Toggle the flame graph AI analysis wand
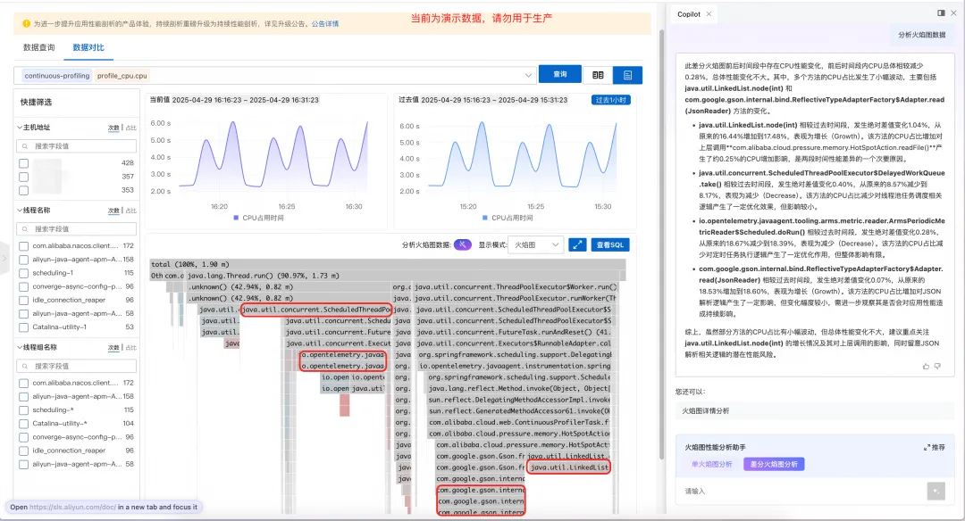The height and width of the screenshot is (521, 965). pos(462,244)
